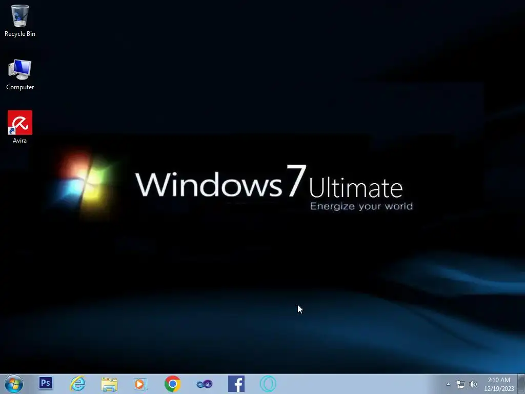
Task: Click the date 12/19/2023 in tray
Action: [499, 389]
